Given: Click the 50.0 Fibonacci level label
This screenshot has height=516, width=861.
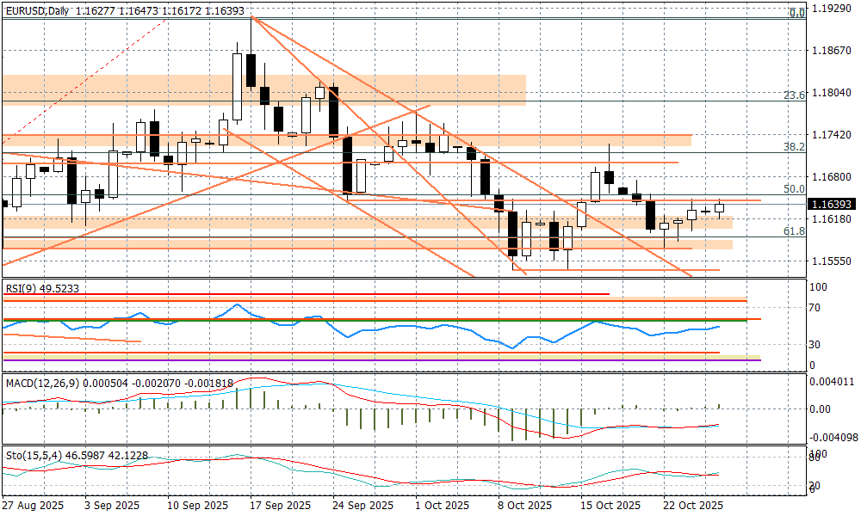Looking at the screenshot, I should (794, 189).
